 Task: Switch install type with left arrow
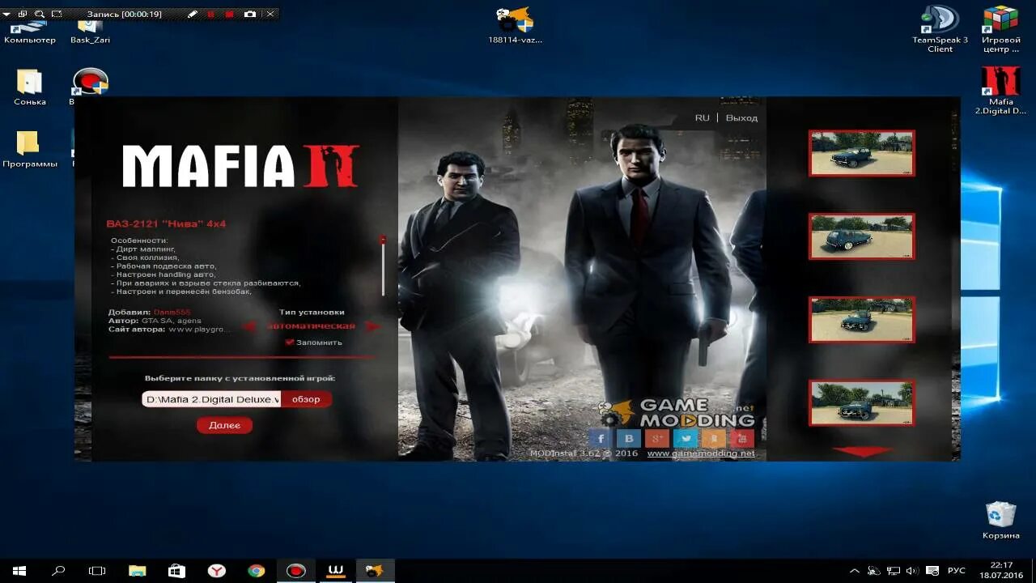249,326
